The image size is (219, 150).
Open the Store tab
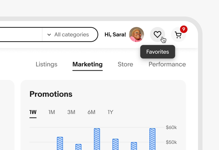click(x=125, y=64)
